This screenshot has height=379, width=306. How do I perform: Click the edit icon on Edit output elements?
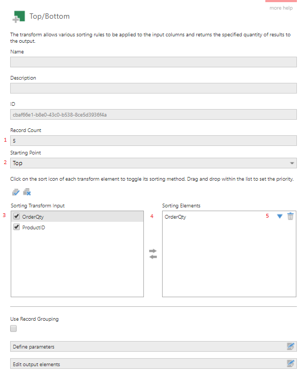pos(290,363)
